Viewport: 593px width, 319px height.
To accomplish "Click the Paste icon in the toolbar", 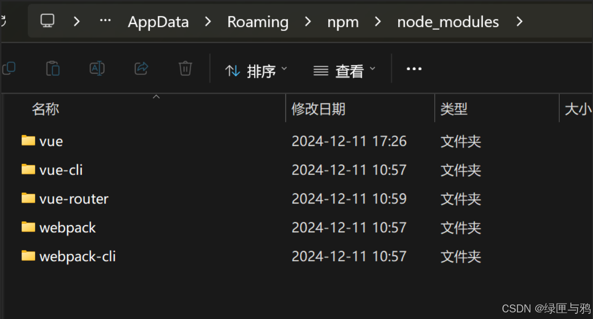I will coord(53,68).
